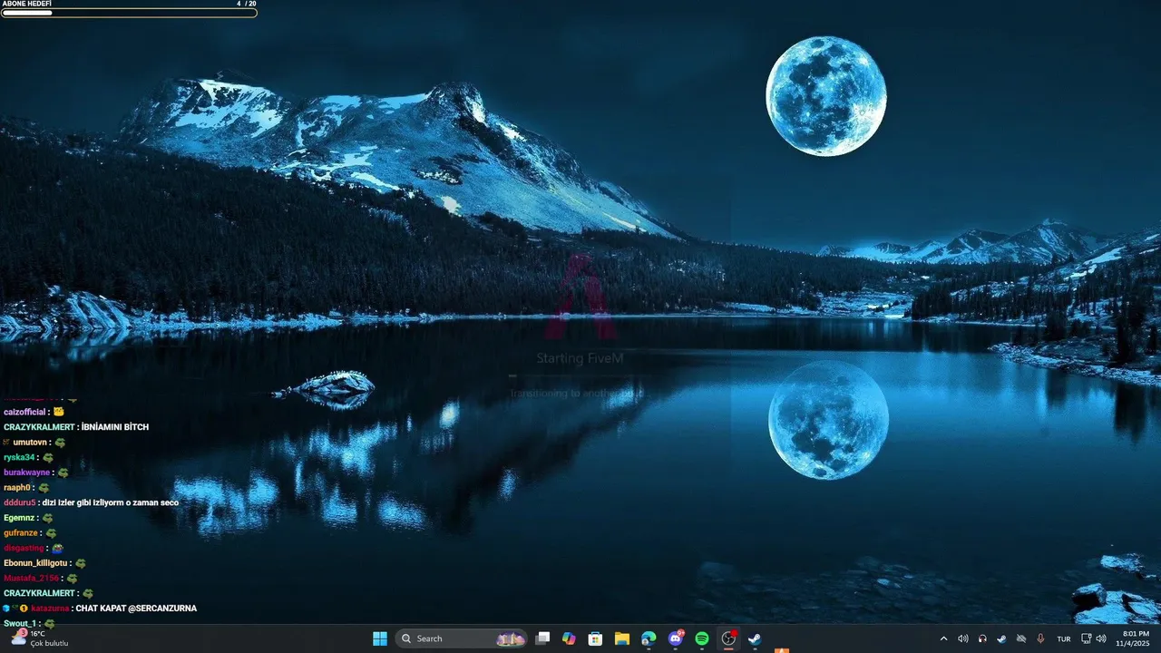Click the 'ABONE HEDEFİ' label
Image resolution: width=1161 pixels, height=653 pixels.
click(27, 4)
